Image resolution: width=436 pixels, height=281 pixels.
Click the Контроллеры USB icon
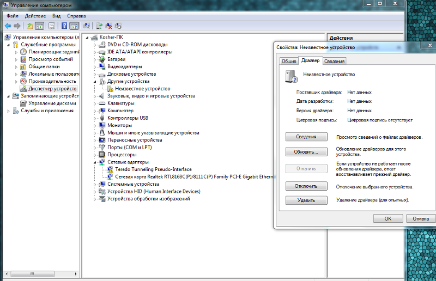(x=102, y=118)
